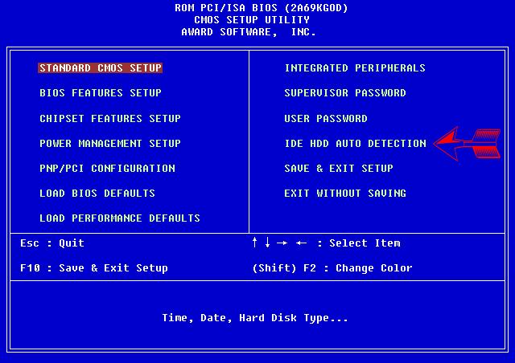Click '(Shift) F2 : Change Color' hint

tap(332, 268)
